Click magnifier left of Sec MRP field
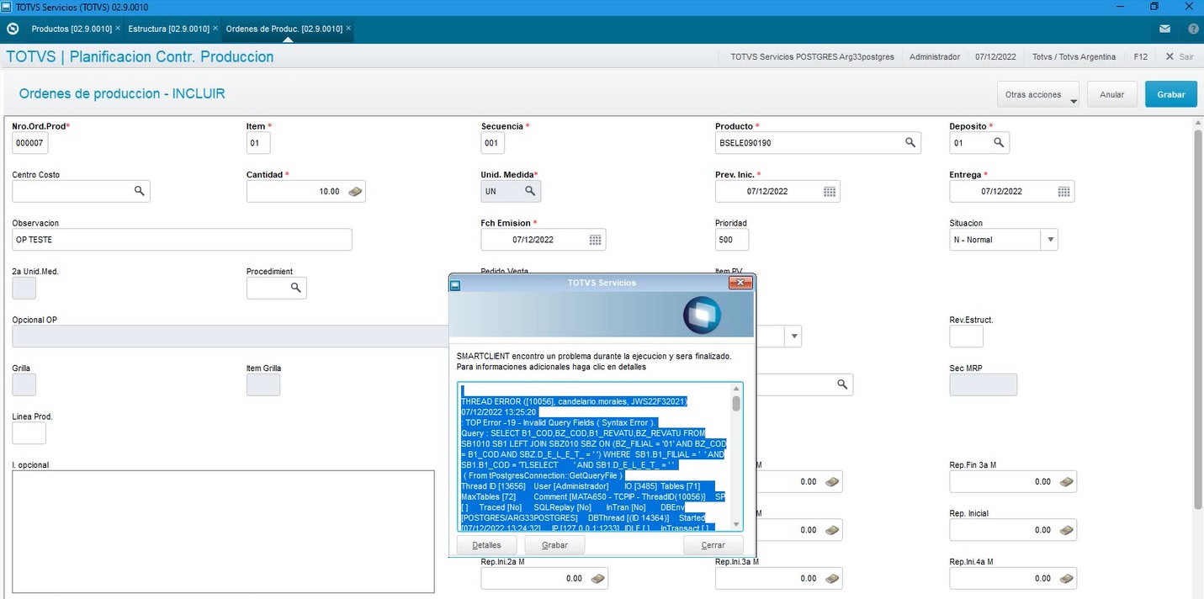 (x=841, y=384)
